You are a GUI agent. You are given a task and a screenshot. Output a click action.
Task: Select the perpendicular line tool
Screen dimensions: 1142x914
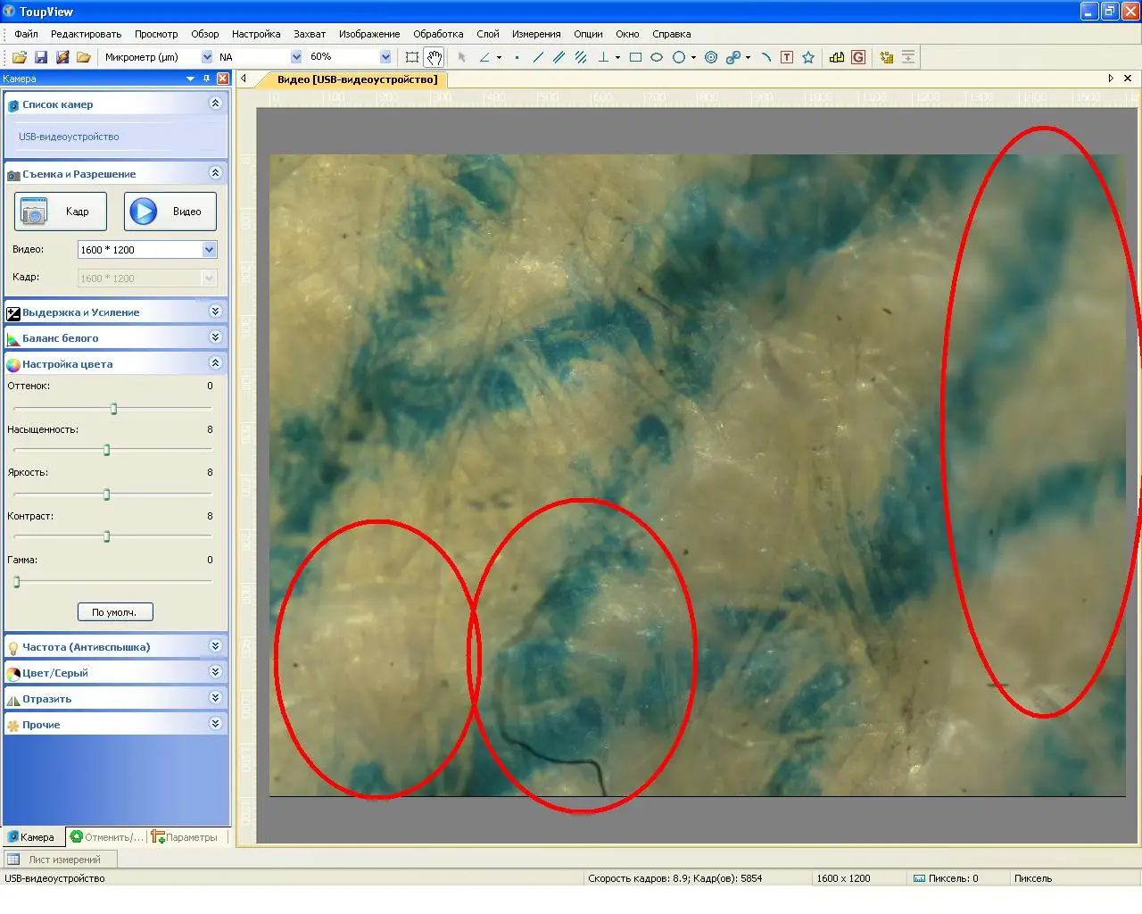603,57
